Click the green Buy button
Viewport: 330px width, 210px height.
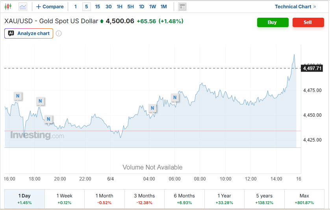273,22
